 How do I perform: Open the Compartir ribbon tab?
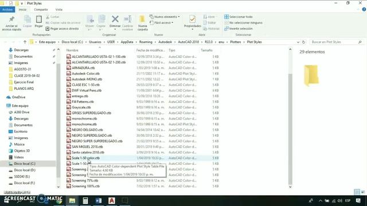pos(41,10)
